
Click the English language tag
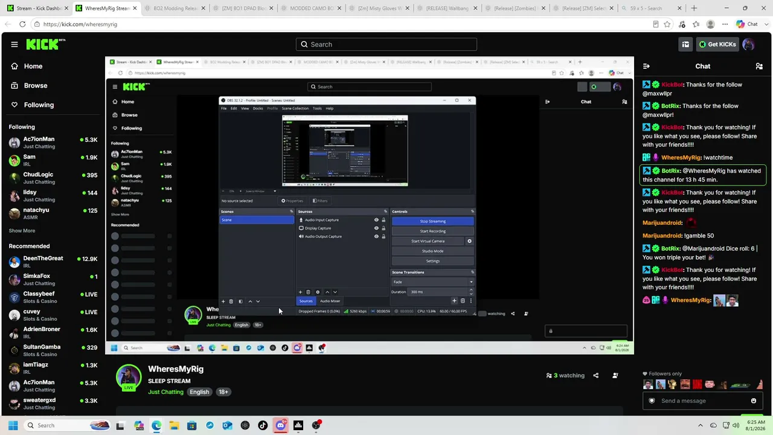point(199,392)
